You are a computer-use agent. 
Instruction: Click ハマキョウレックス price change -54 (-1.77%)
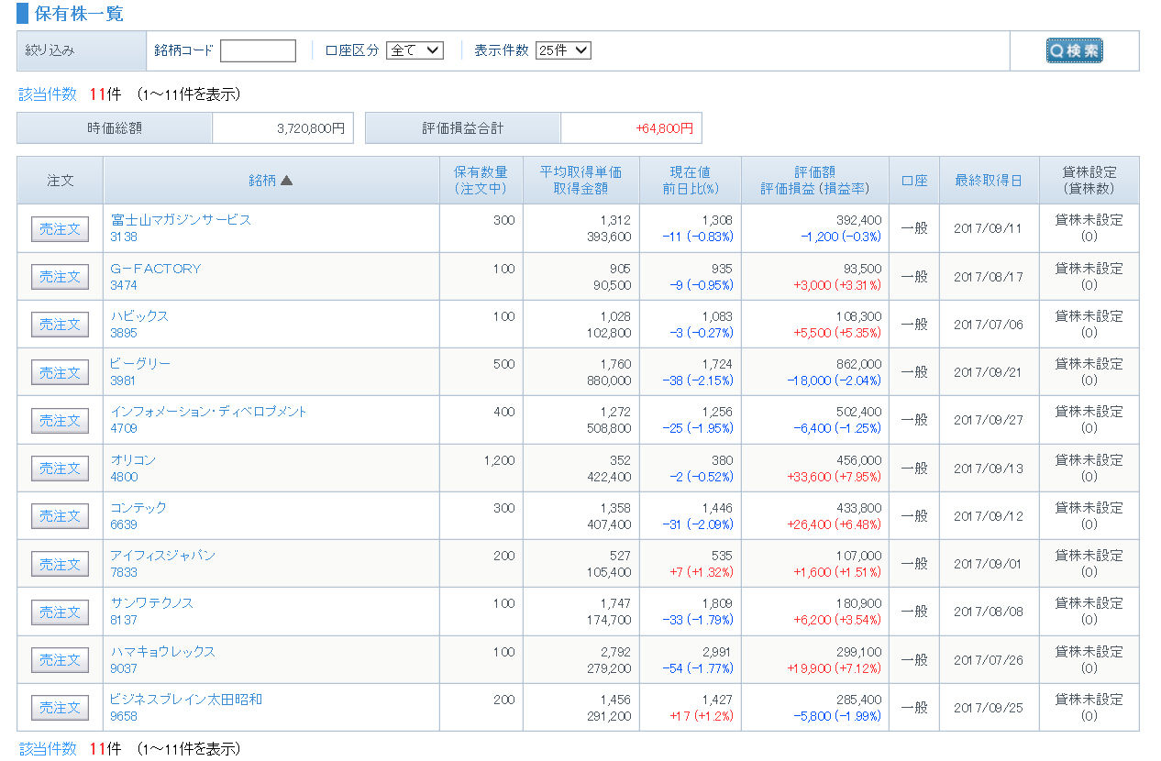click(698, 668)
